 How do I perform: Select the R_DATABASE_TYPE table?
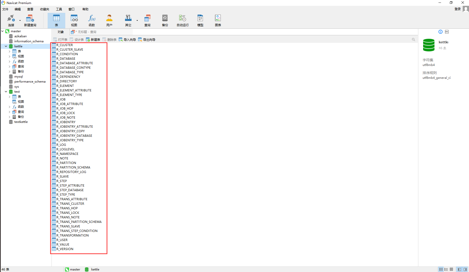[x=70, y=72]
